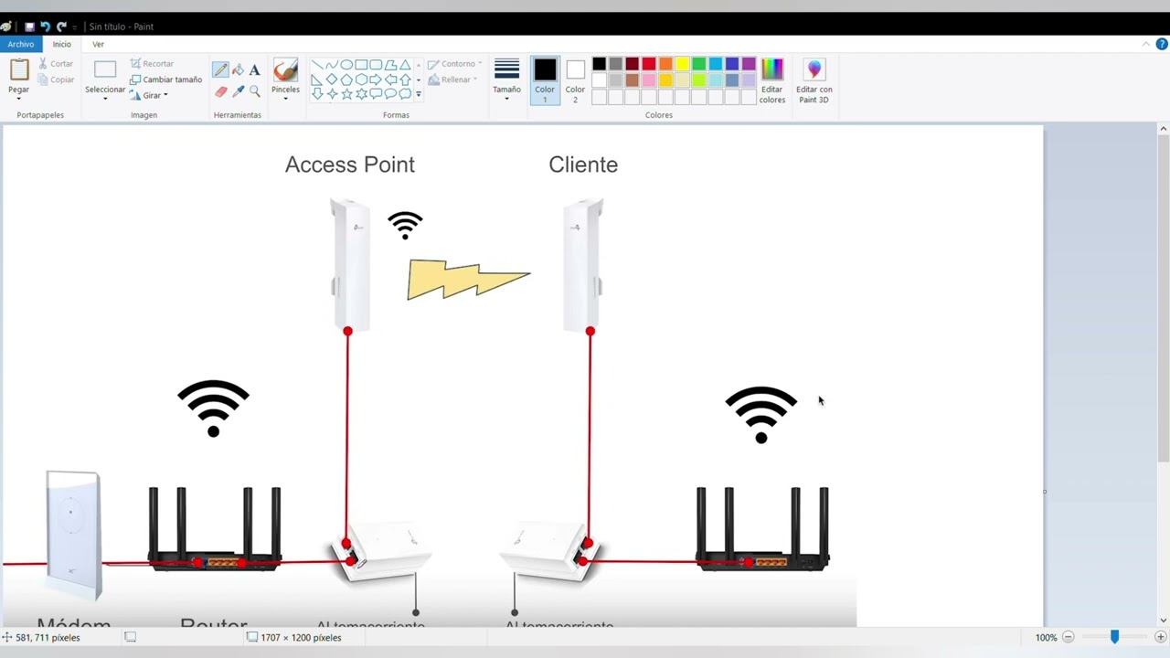
Task: Open the Contorno outline dropdown
Action: [x=455, y=64]
